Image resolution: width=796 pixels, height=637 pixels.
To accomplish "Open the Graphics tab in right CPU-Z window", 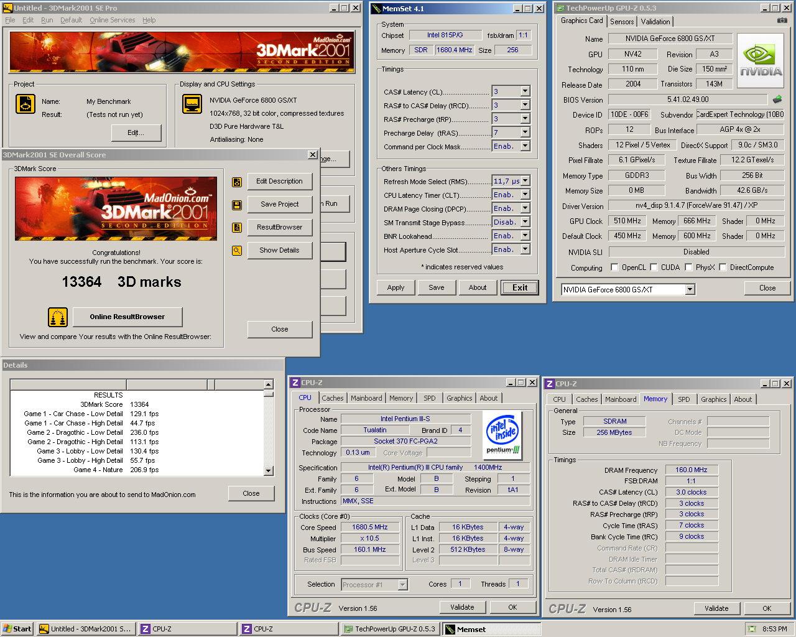I will 713,399.
